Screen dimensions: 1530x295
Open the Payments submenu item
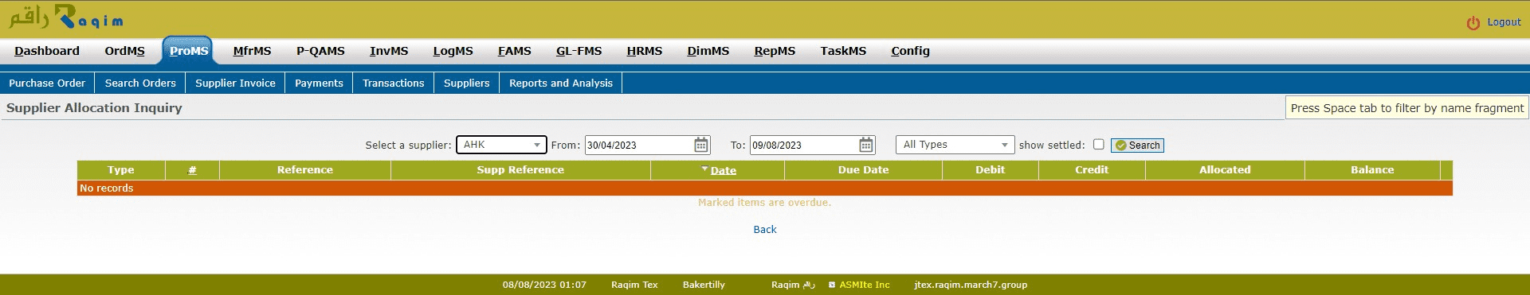tap(319, 83)
